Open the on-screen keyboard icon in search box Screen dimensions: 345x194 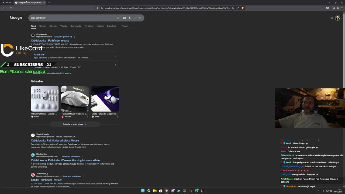click(x=124, y=18)
